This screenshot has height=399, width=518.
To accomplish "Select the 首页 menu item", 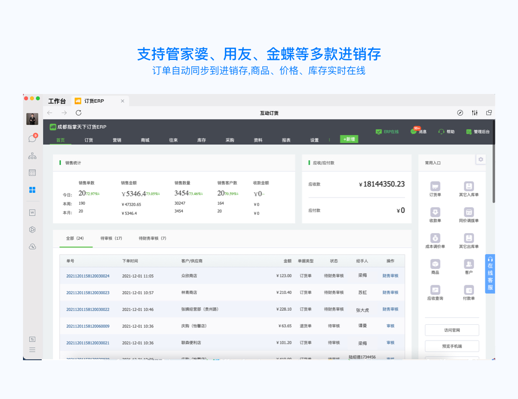I will click(60, 140).
